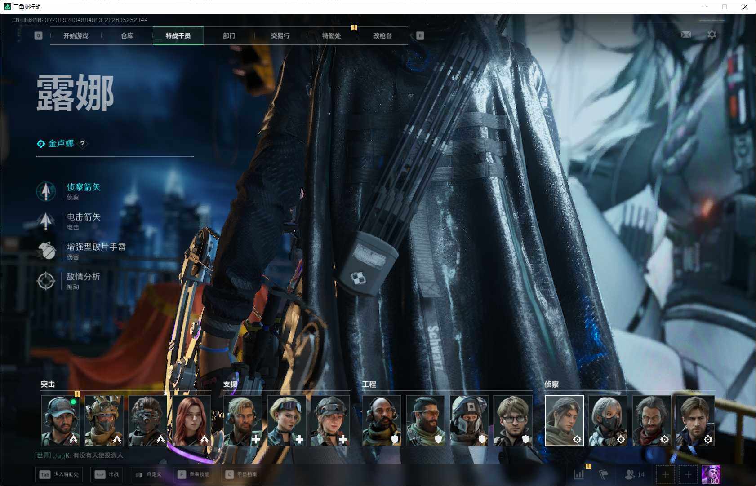
Task: Go to the 部门 tab
Action: click(x=229, y=35)
